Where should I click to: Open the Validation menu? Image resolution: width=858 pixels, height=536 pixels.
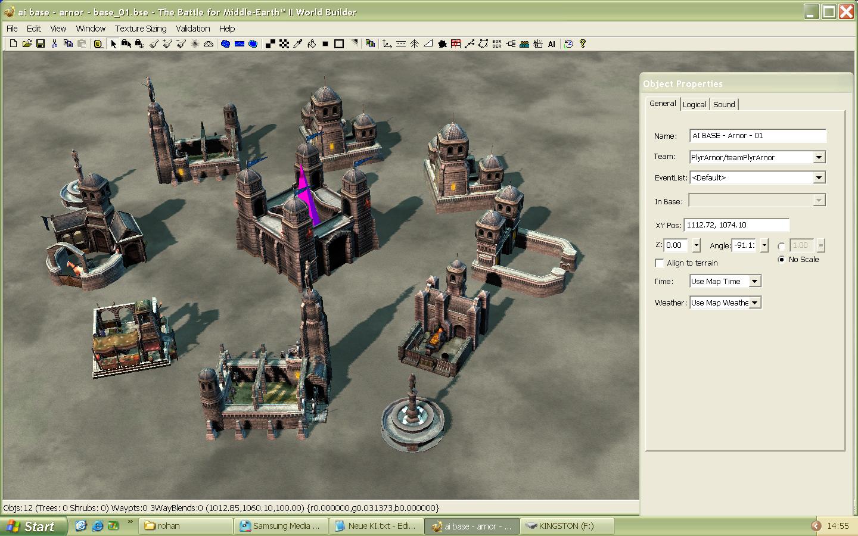pyautogui.click(x=192, y=28)
